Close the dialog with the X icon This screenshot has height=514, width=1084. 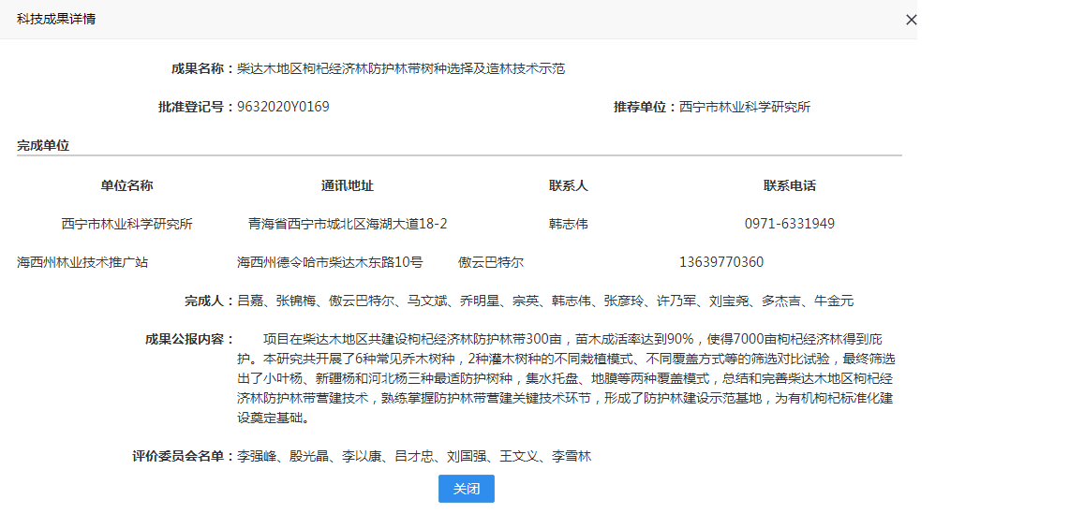tap(911, 20)
